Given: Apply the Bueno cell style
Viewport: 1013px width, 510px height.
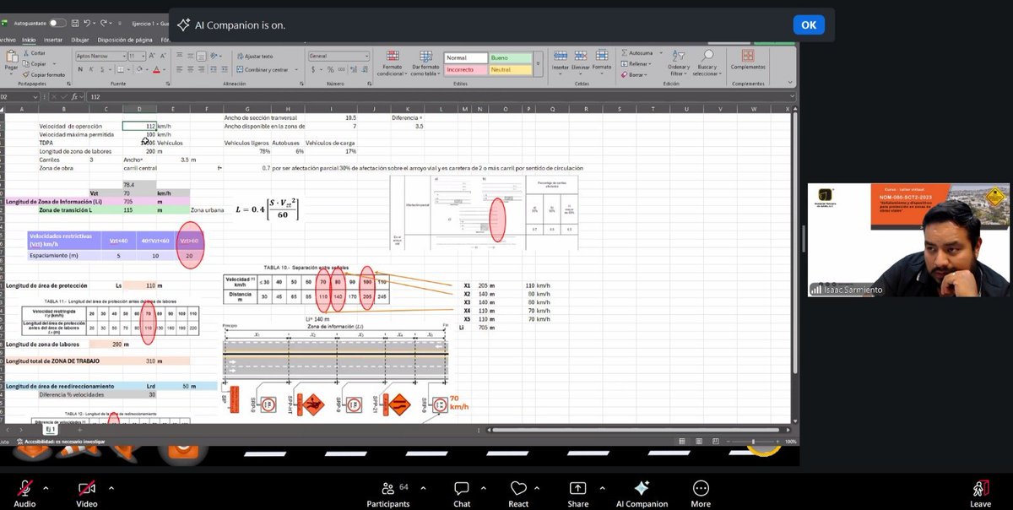Looking at the screenshot, I should click(509, 57).
